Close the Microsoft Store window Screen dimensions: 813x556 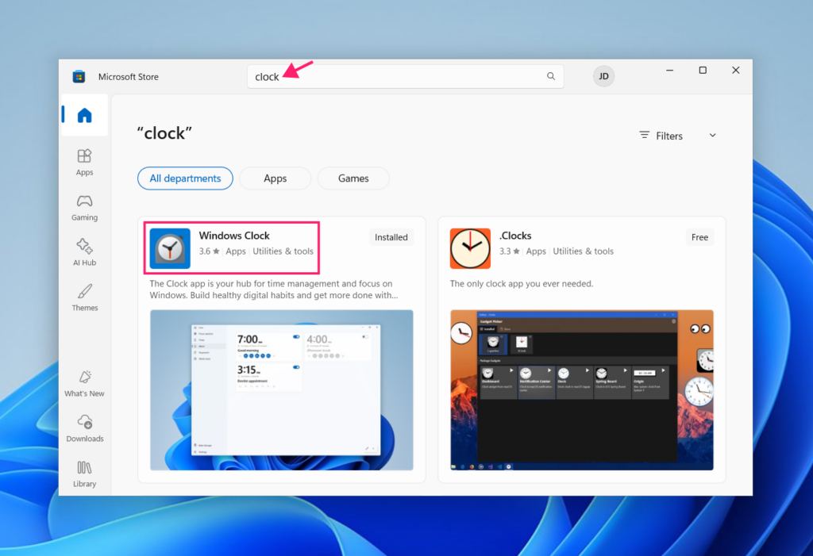pyautogui.click(x=736, y=70)
